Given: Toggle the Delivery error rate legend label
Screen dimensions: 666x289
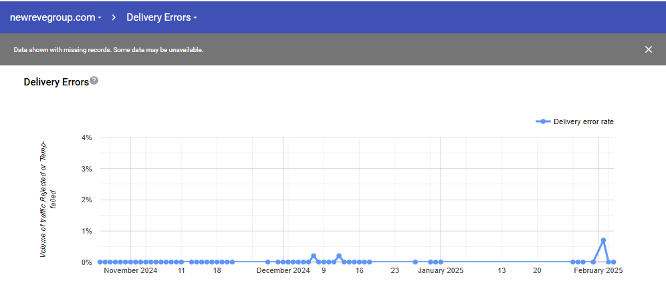Looking at the screenshot, I should click(x=583, y=121).
